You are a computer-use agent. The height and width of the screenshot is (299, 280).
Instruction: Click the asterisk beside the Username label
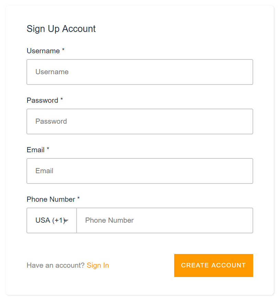(63, 51)
